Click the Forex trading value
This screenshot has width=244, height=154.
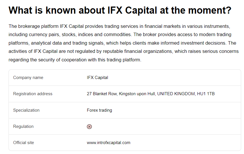99,110
